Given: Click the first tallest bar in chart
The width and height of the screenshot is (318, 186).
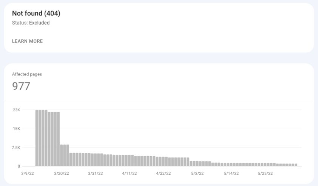Looking at the screenshot, I should pos(37,138).
